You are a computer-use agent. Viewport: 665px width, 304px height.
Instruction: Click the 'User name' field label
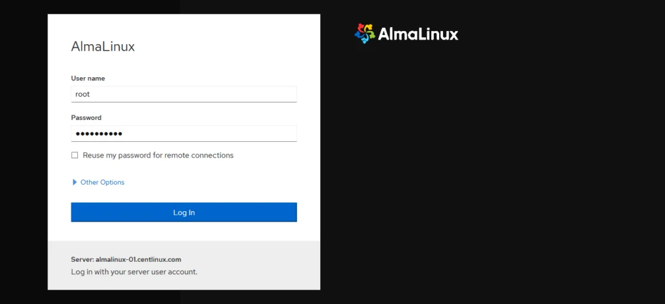88,78
